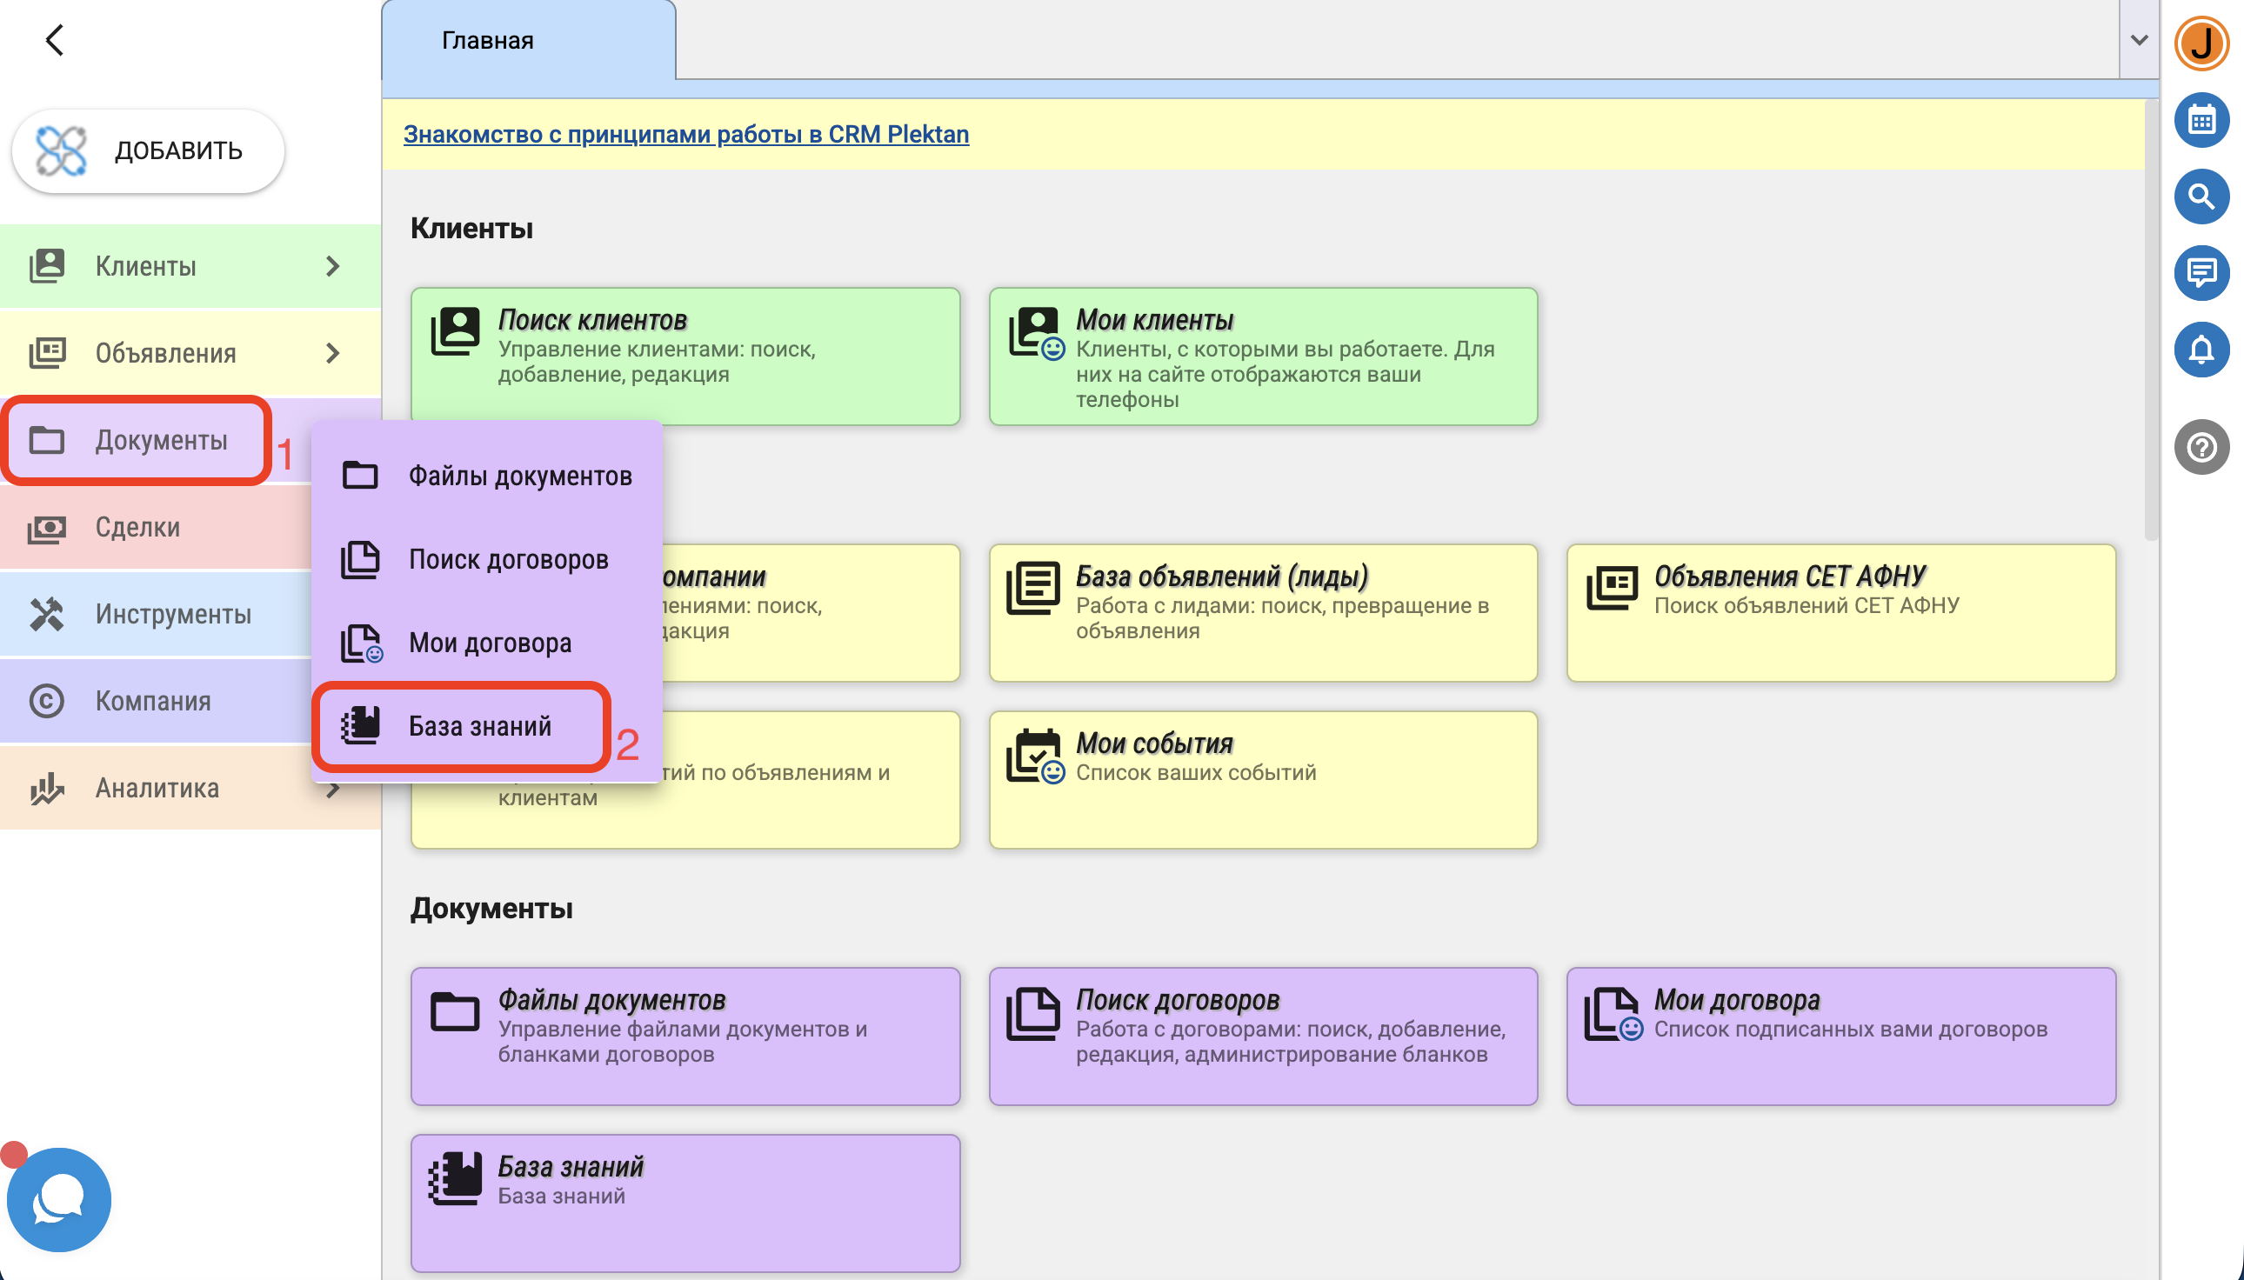This screenshot has height=1280, width=2244.
Task: Open search via magnifier icon
Action: pyautogui.click(x=2201, y=197)
